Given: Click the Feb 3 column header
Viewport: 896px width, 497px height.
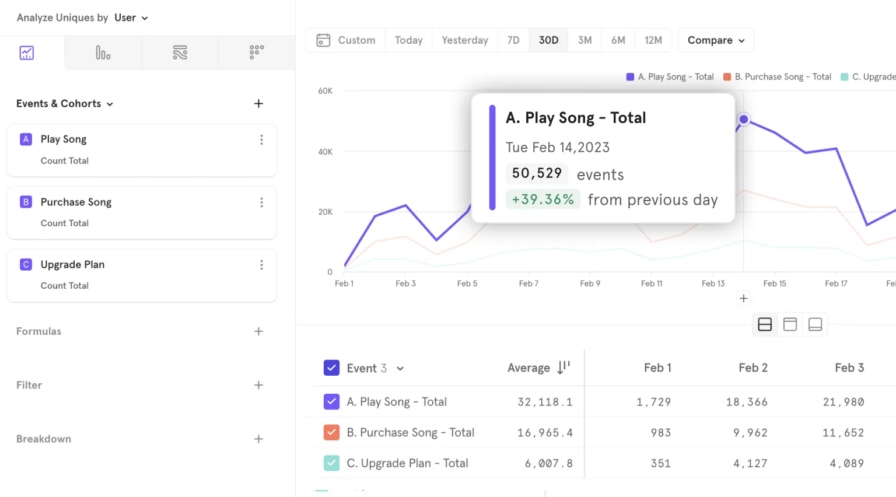Looking at the screenshot, I should 849,368.
